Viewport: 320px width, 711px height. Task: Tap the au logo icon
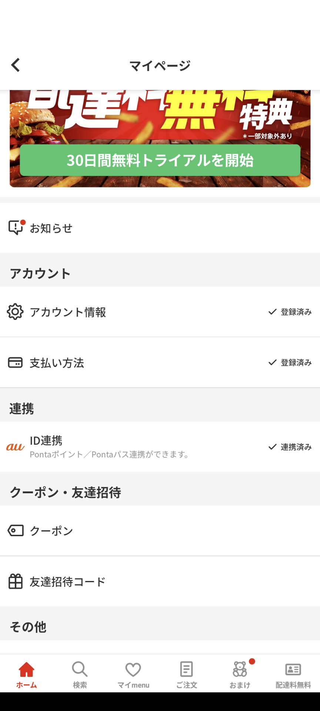16,447
